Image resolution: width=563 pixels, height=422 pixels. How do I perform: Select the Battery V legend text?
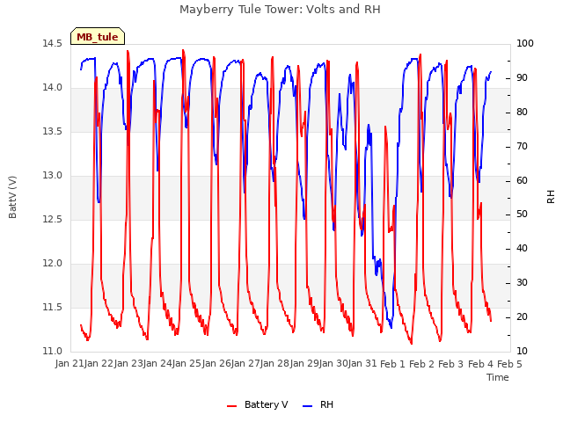point(266,404)
